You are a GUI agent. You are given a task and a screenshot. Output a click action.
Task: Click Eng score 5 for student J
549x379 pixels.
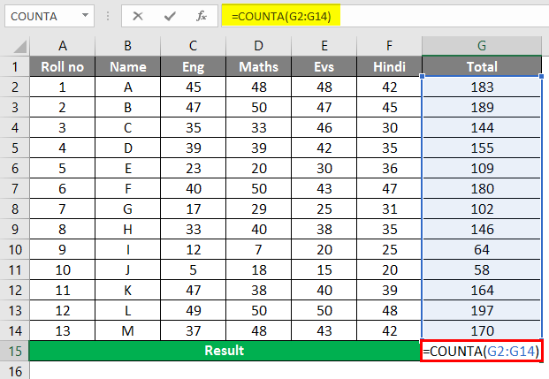coord(194,269)
